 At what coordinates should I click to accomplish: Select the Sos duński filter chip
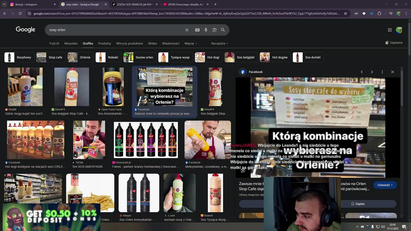308,57
